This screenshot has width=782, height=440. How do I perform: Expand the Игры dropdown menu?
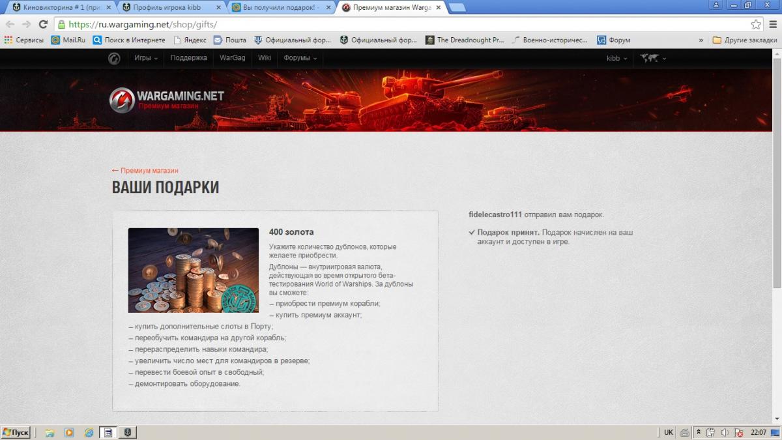[x=146, y=58]
